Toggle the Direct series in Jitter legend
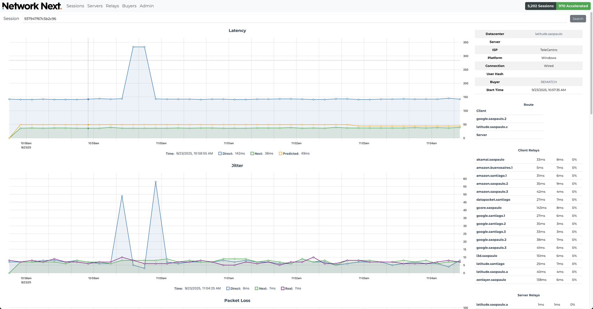The image size is (593, 309). tap(238, 288)
